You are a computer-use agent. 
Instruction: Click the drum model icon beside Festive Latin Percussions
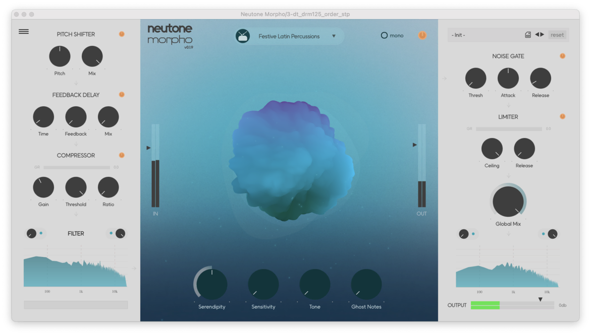point(243,36)
